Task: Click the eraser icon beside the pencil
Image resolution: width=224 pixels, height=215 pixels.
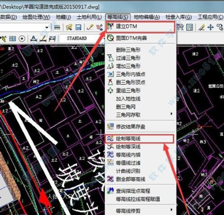Action: [x=99, y=27]
